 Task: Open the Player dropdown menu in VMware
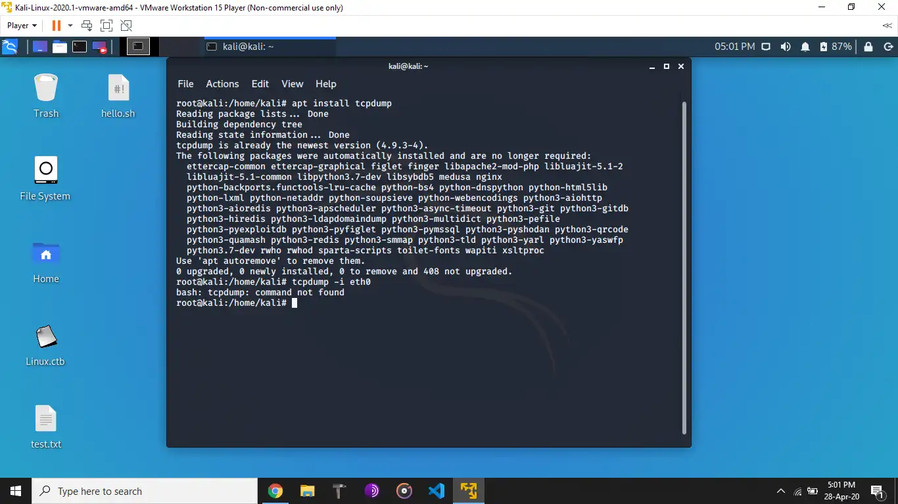click(x=22, y=26)
